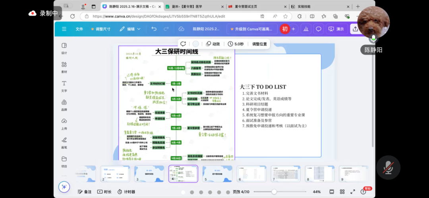The image size is (429, 198).
Task: Select slide 5 thumbnail in the filmstrip
Action: click(217, 173)
